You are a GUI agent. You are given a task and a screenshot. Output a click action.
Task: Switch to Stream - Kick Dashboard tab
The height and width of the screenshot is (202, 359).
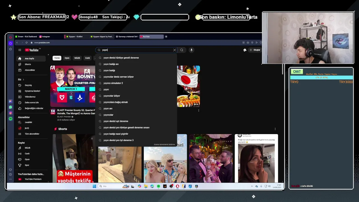26,36
